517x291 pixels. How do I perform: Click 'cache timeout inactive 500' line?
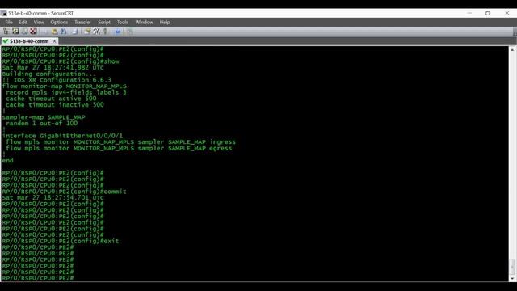pyautogui.click(x=55, y=105)
